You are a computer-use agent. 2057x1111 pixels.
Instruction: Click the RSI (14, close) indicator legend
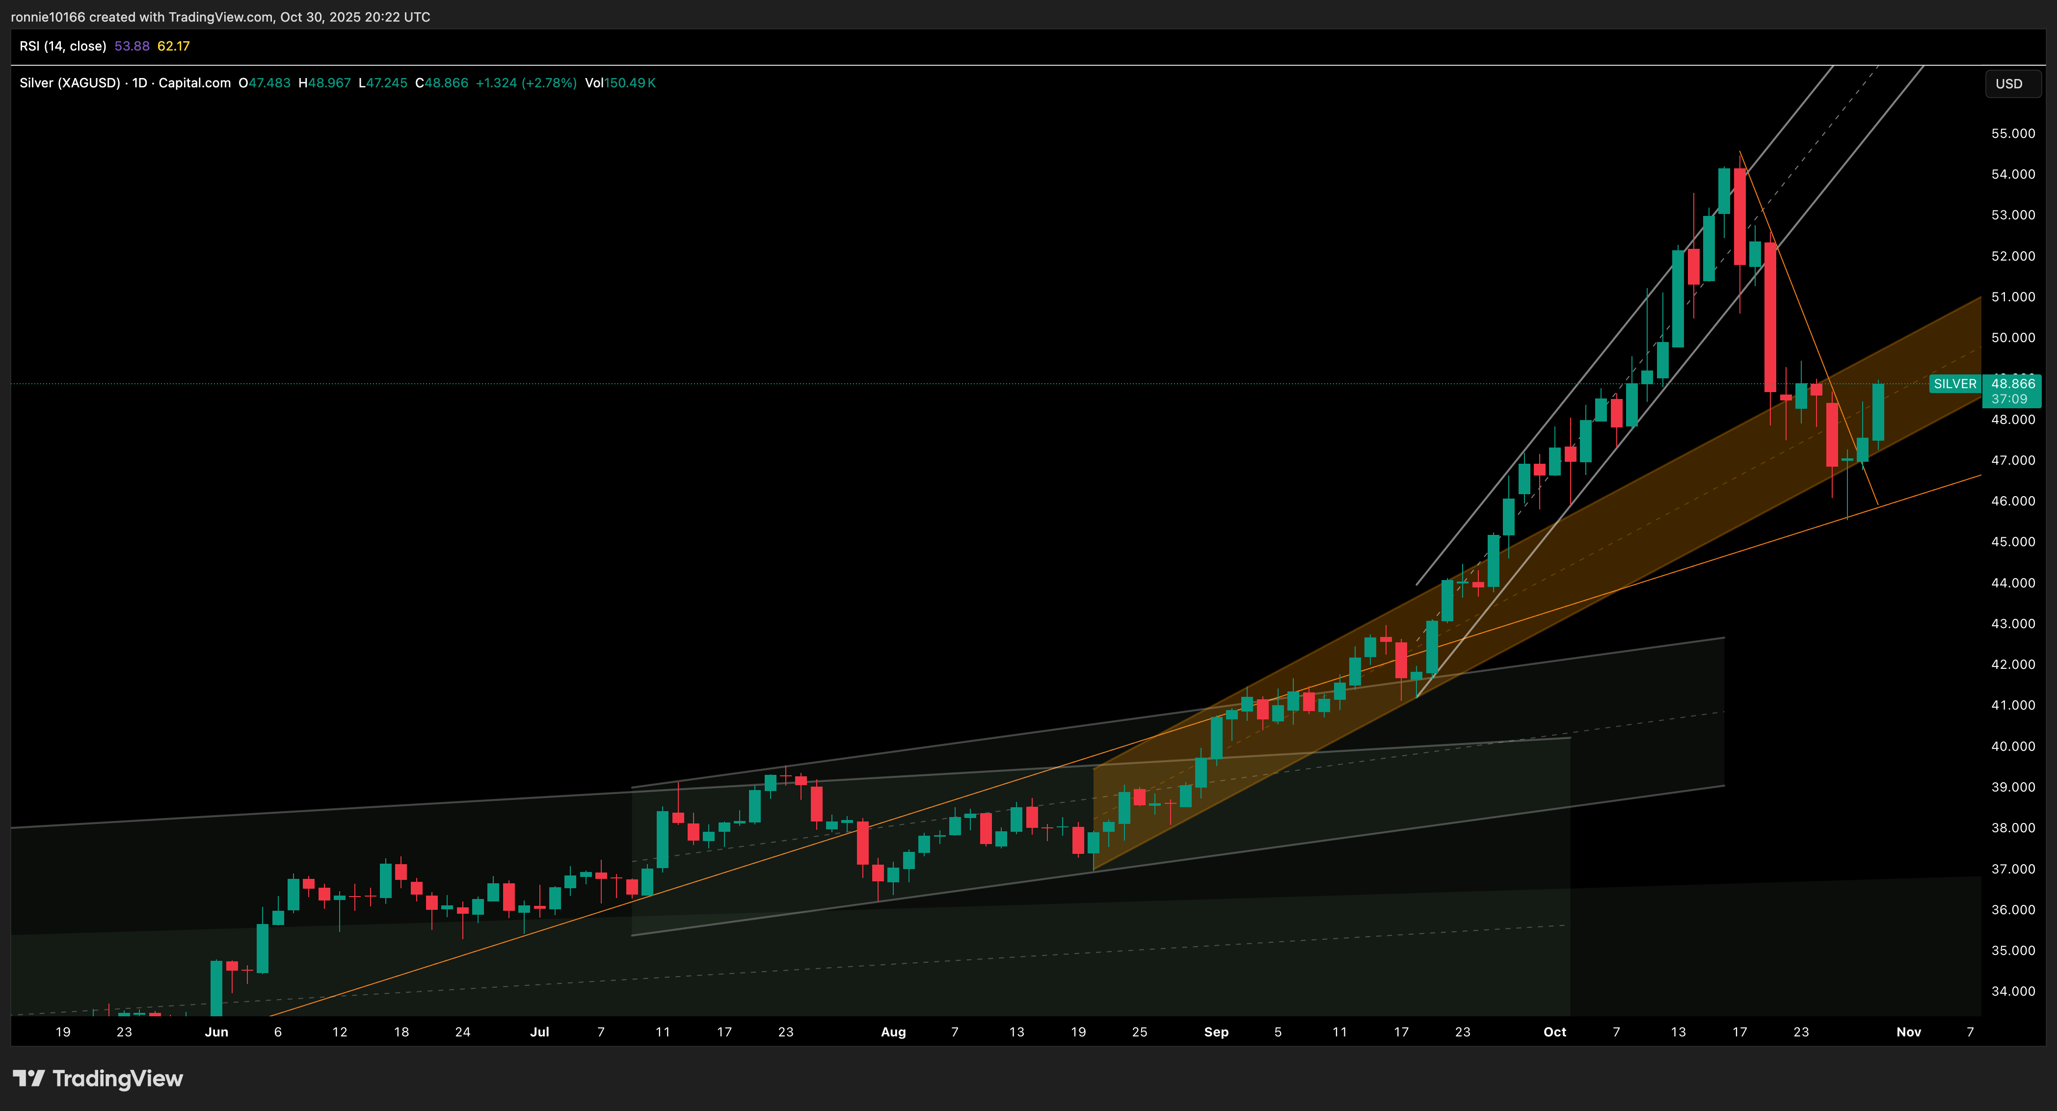click(62, 46)
